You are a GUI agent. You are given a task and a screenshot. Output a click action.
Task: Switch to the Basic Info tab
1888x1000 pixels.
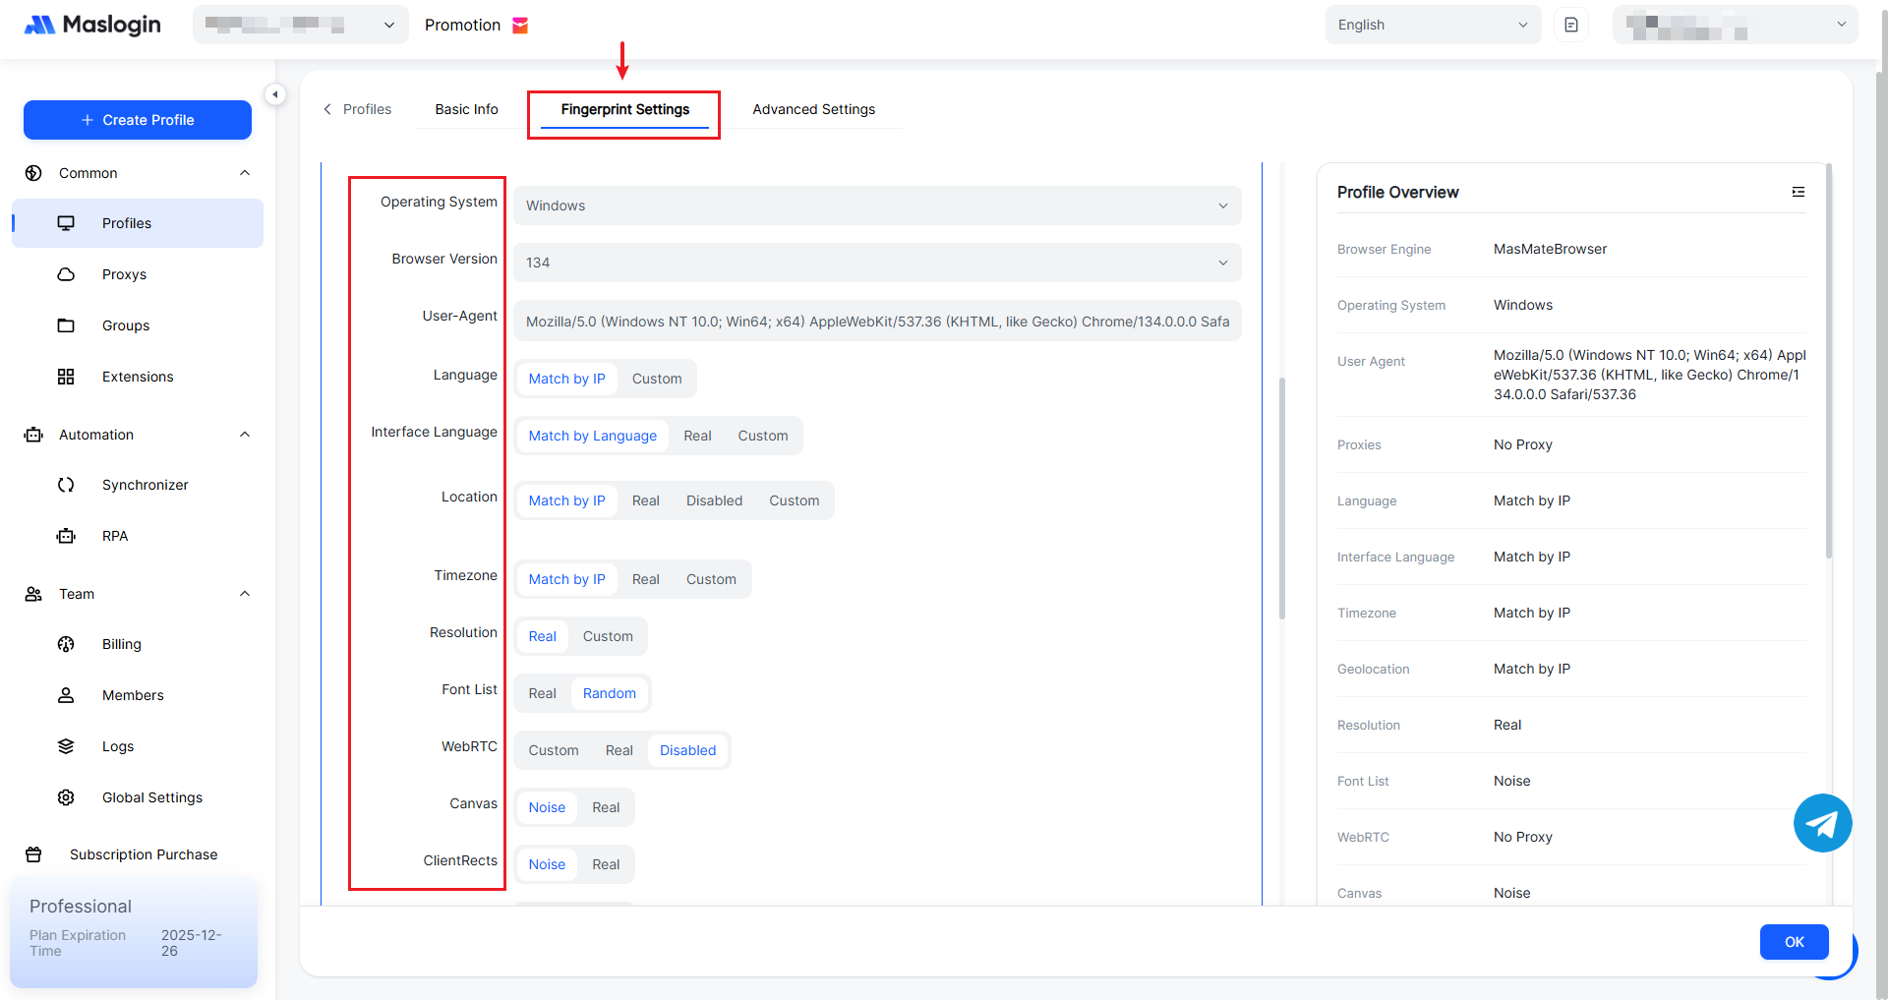466,109
